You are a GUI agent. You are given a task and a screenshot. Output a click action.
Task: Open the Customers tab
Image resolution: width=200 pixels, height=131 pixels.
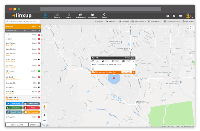[92, 16]
